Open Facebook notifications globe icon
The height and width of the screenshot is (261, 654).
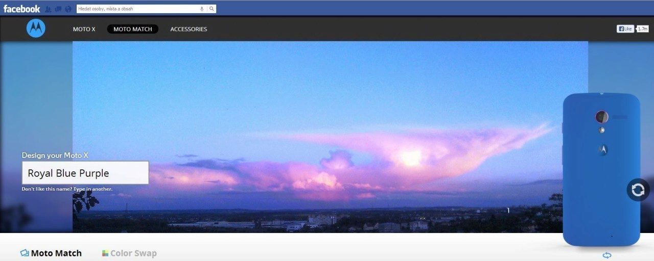[x=68, y=9]
